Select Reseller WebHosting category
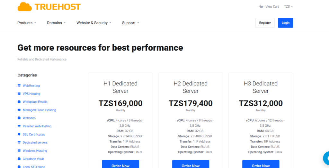Screen dimensions: 329x168 pos(37,126)
